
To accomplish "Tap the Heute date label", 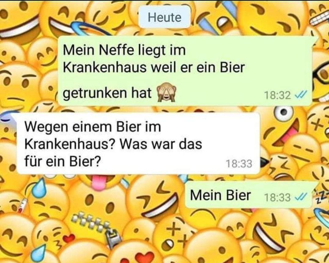I will click(165, 17).
